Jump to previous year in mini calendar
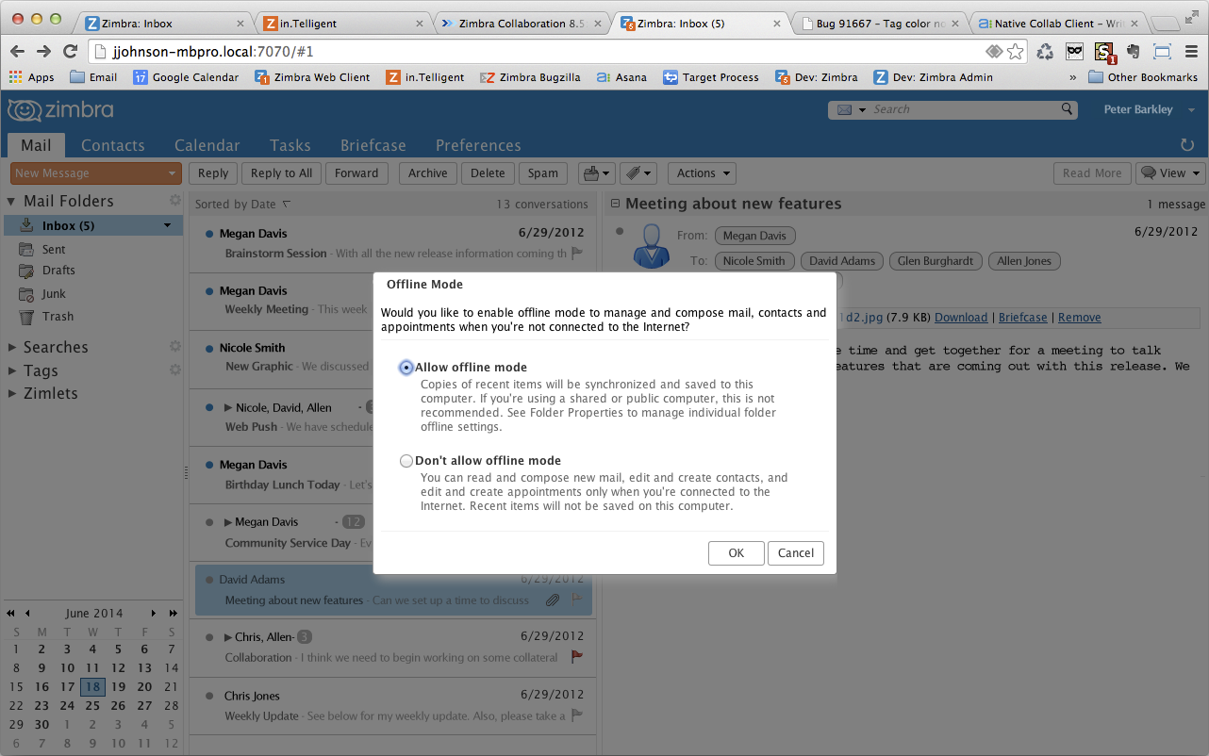Image resolution: width=1209 pixels, height=756 pixels. coord(10,613)
